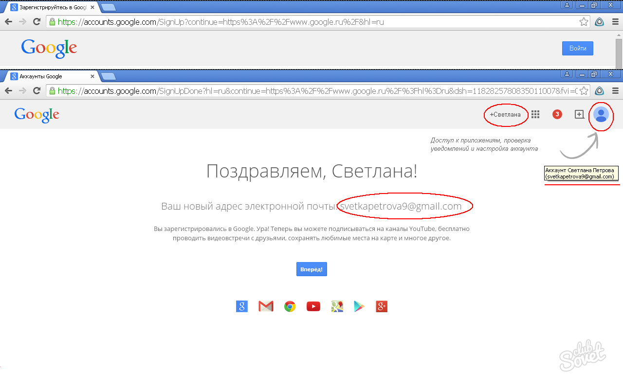Show the 3 notifications badge
Screen dimensions: 623x389
click(x=557, y=114)
